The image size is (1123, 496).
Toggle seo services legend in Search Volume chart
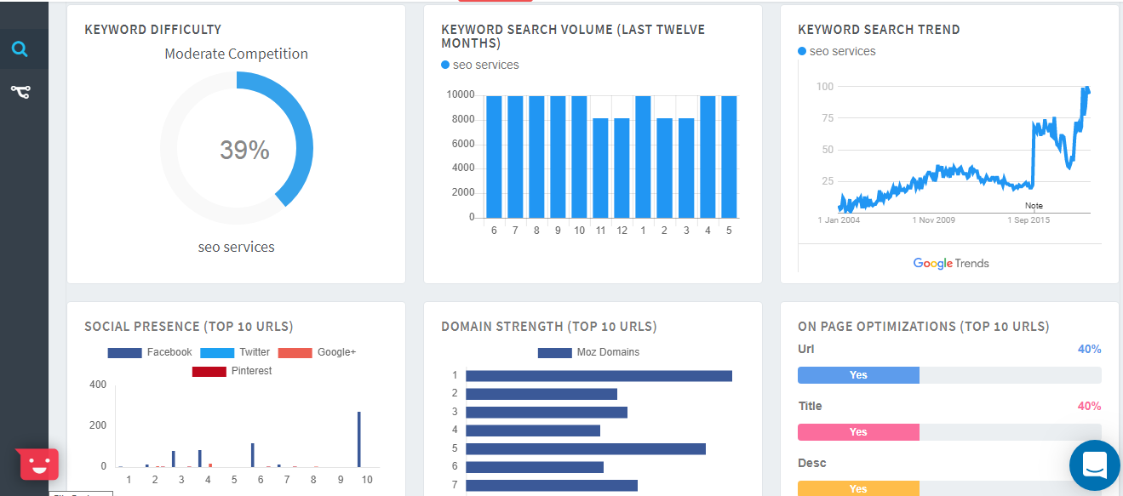point(480,65)
